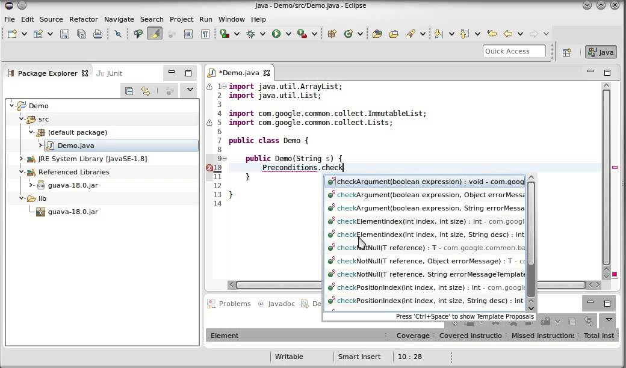Click the Debug bug icon
Viewport: 626px width, 368px height.
(x=251, y=34)
